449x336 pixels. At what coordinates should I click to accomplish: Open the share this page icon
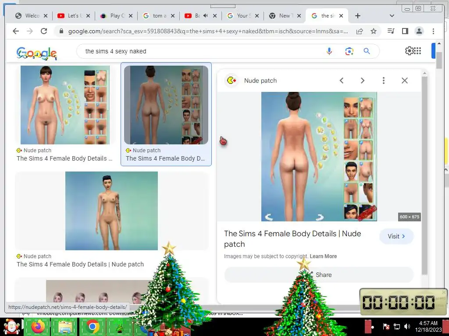(x=360, y=31)
